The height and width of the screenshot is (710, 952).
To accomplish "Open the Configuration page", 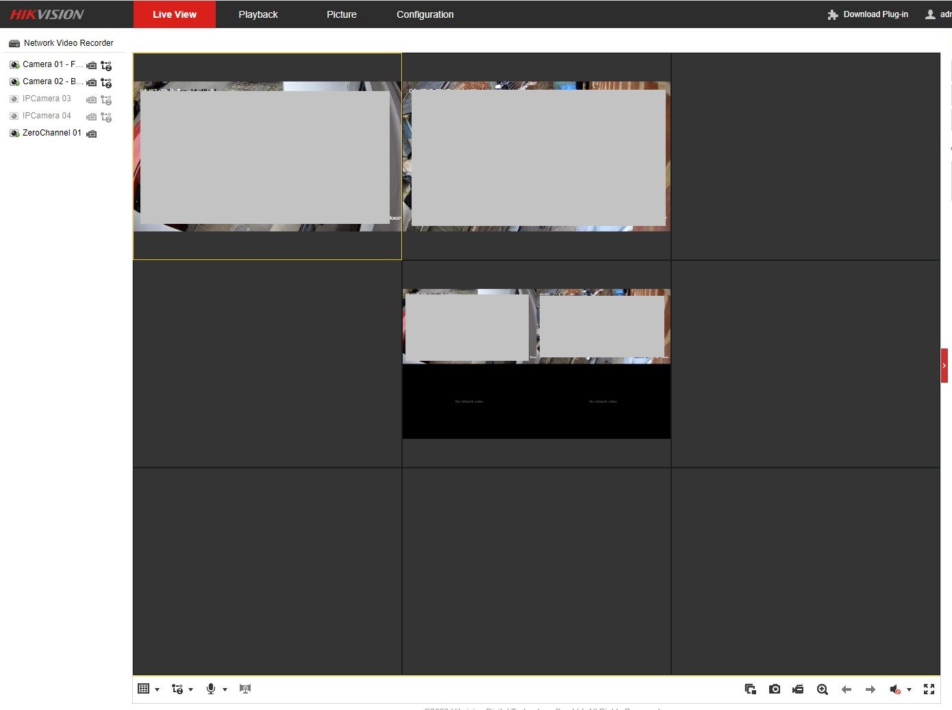I will coord(425,14).
